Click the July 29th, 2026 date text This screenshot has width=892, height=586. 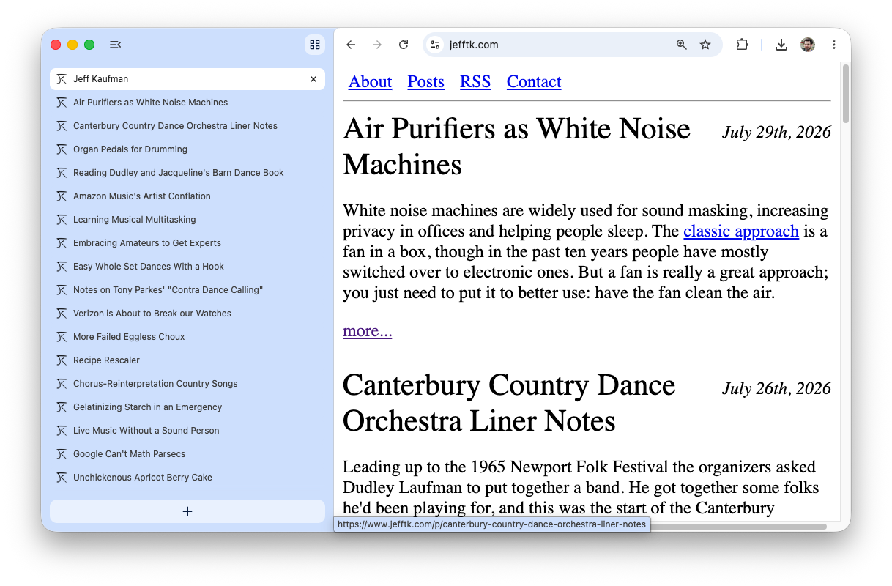[776, 133]
